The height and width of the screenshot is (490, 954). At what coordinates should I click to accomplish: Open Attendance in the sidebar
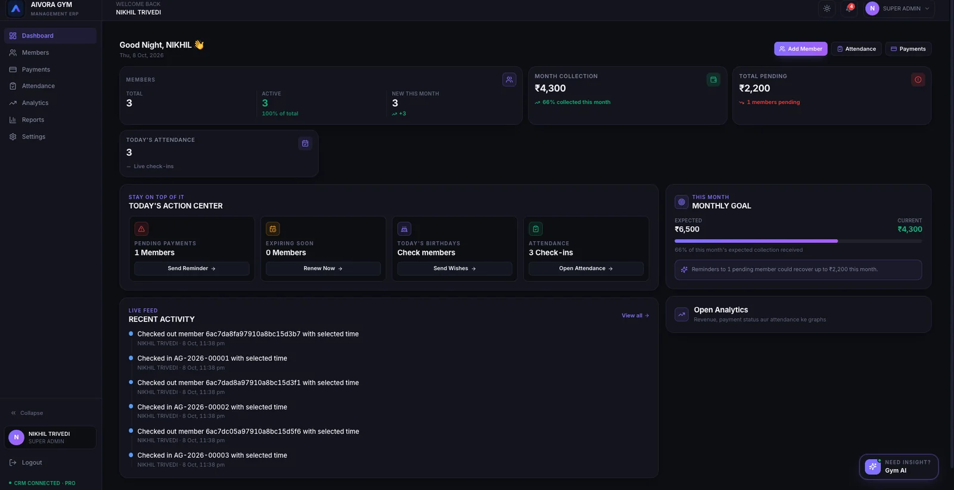pyautogui.click(x=50, y=86)
